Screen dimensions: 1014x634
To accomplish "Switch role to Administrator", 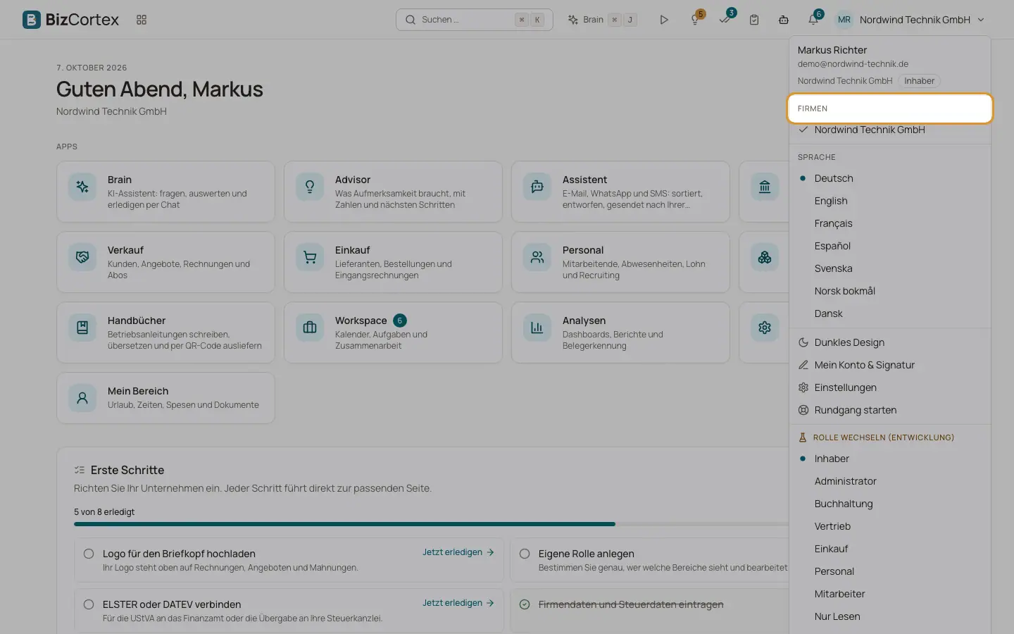I will [890, 481].
